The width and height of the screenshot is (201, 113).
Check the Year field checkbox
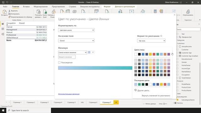tap(177, 34)
